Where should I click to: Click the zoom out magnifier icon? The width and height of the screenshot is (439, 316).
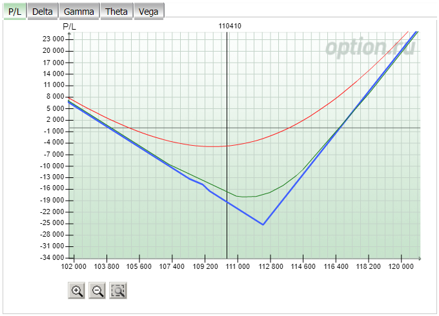[97, 291]
